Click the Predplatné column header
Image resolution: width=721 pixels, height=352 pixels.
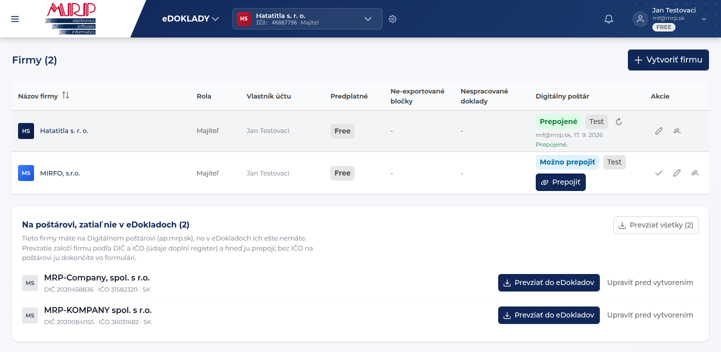click(349, 96)
